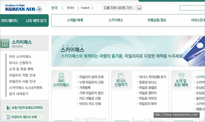The width and height of the screenshot is (205, 122).
Task: Open 가족 마일리지 합산
Action: click(x=91, y=93)
